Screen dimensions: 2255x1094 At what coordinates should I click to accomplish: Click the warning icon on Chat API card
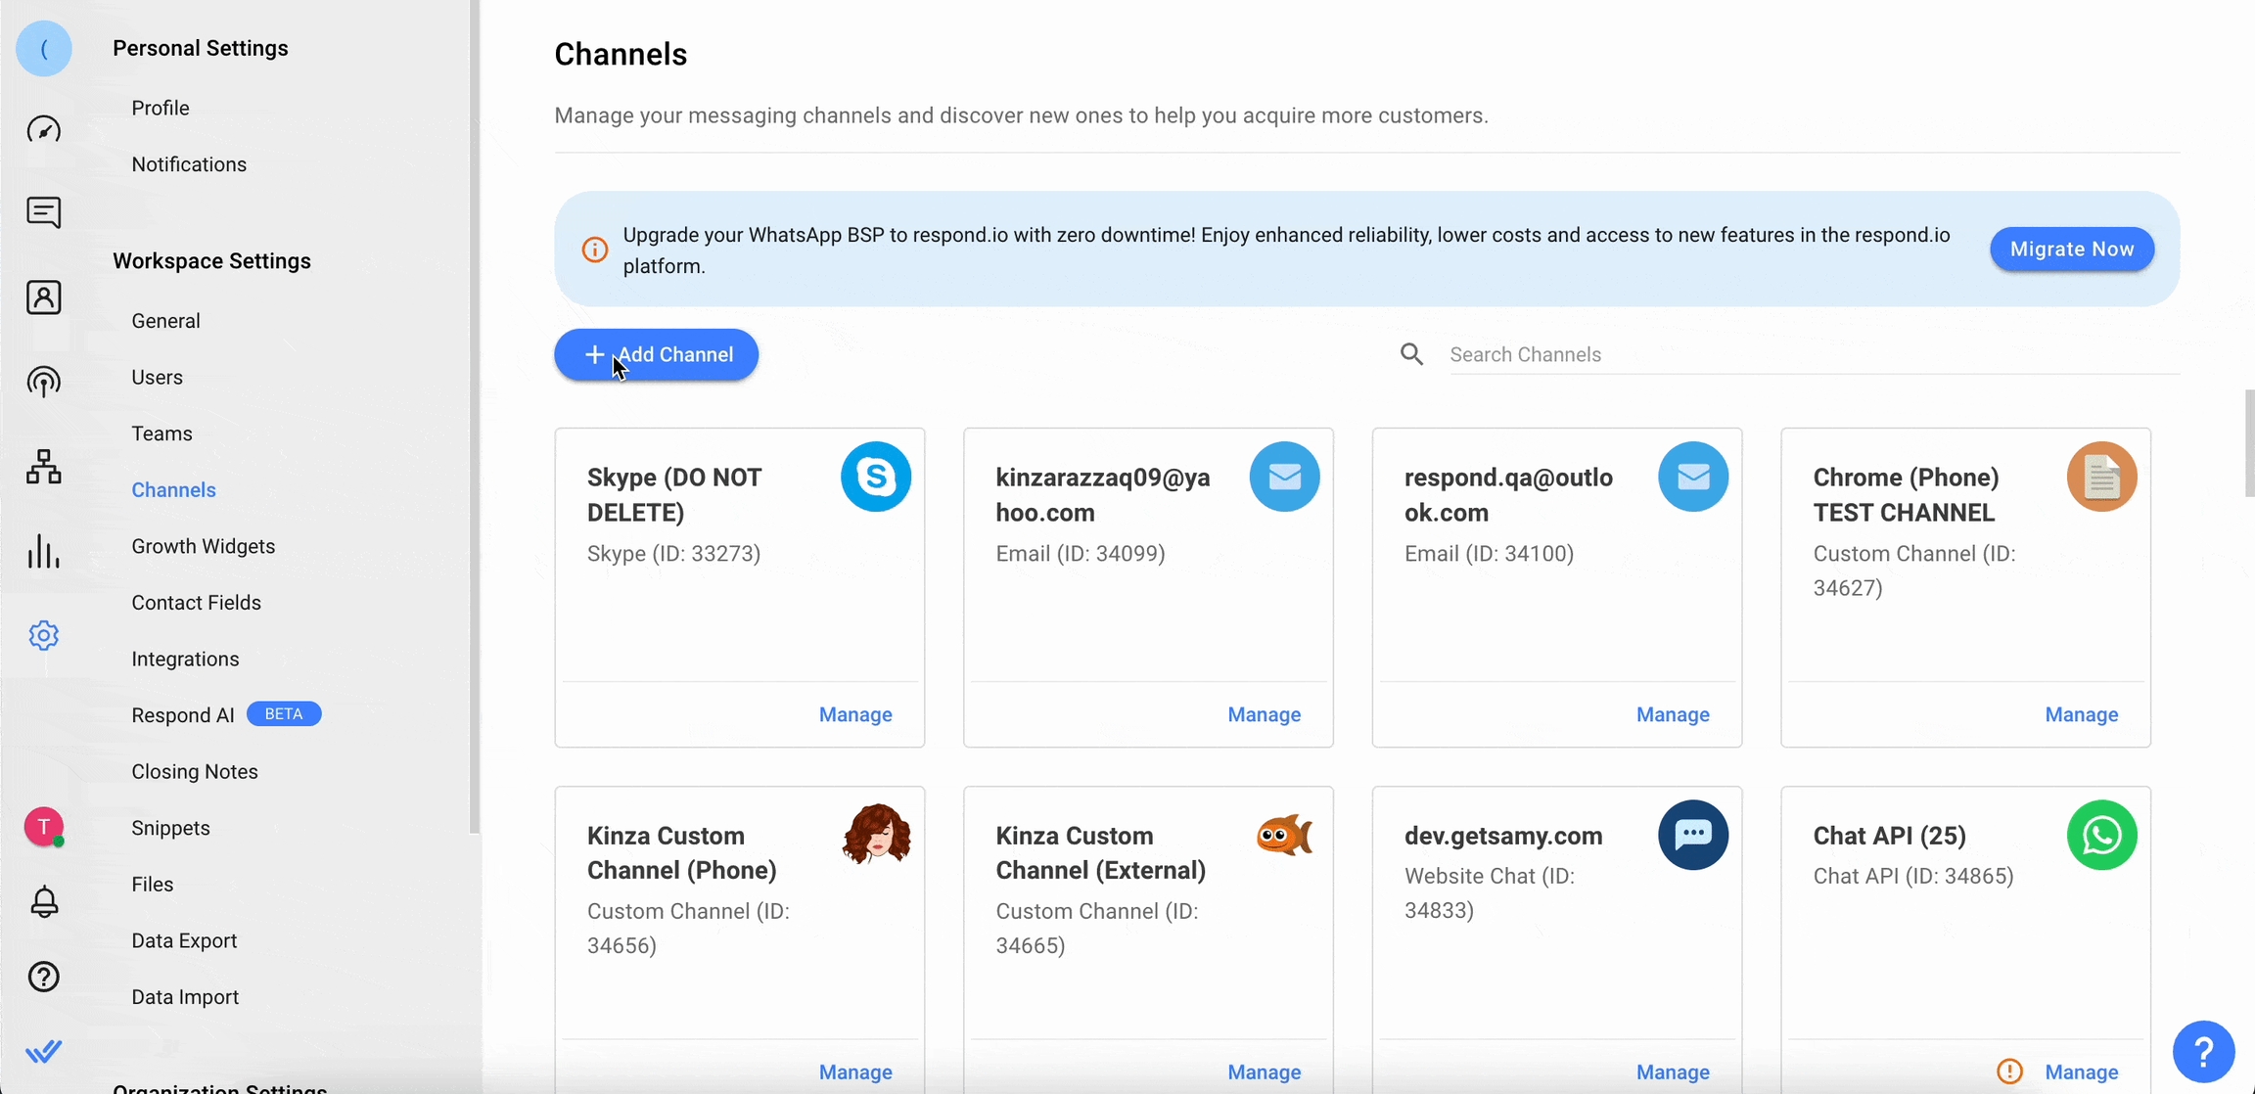(2009, 1071)
